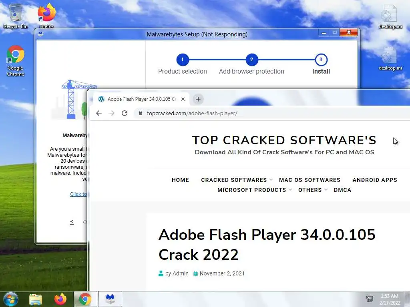This screenshot has height=307, width=410.
Task: Open CRACKED SOFTWARES menu item
Action: [x=234, y=180]
